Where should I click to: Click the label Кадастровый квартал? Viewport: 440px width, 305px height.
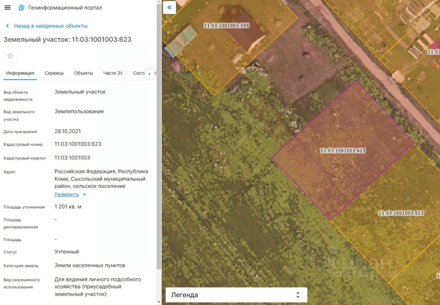click(x=25, y=158)
